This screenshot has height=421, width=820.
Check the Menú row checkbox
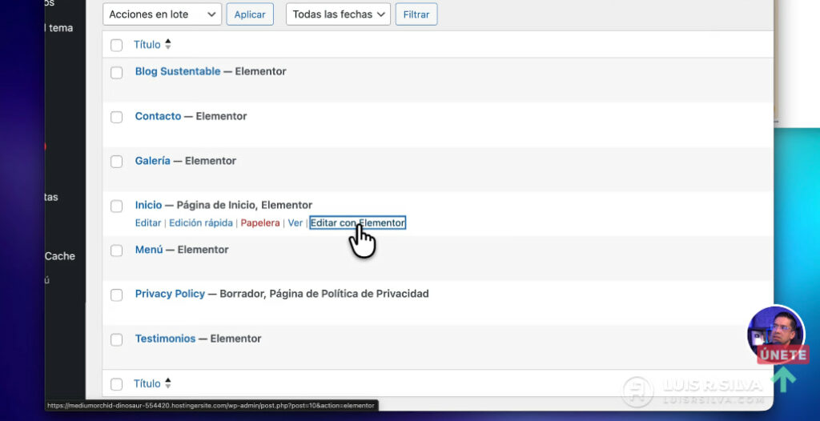(x=117, y=251)
